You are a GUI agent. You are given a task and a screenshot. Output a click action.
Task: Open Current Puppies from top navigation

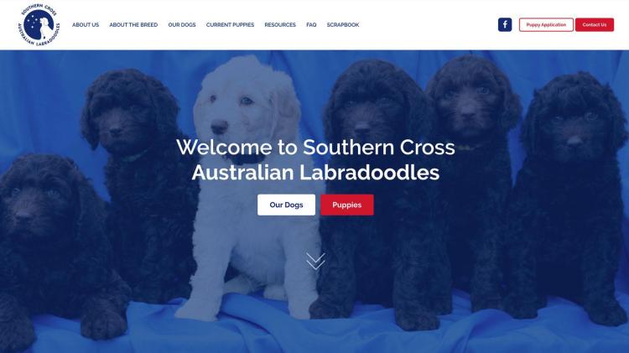(x=231, y=25)
